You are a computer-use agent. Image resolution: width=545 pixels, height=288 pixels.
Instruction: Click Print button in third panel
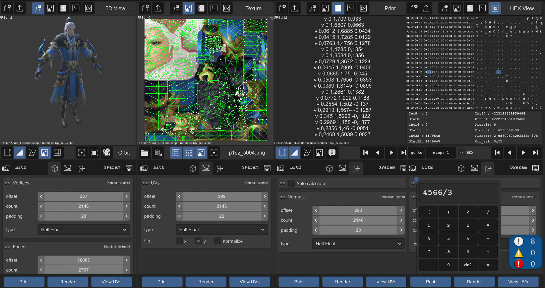tap(299, 282)
